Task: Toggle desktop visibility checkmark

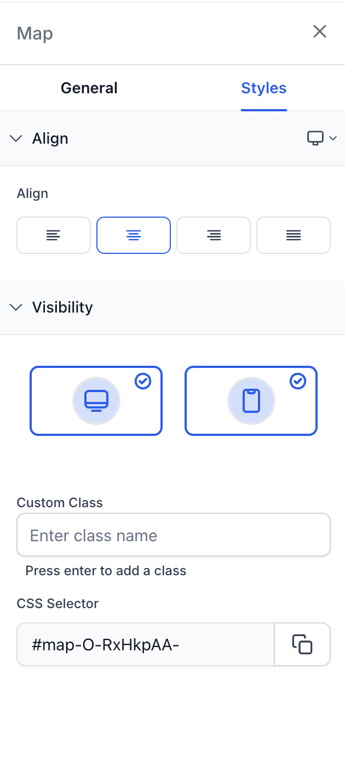Action: point(143,381)
